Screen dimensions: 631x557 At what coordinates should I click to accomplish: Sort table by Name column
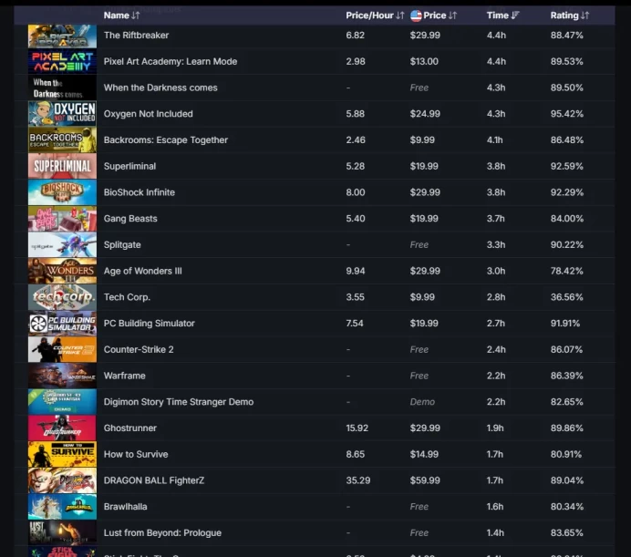coord(121,15)
